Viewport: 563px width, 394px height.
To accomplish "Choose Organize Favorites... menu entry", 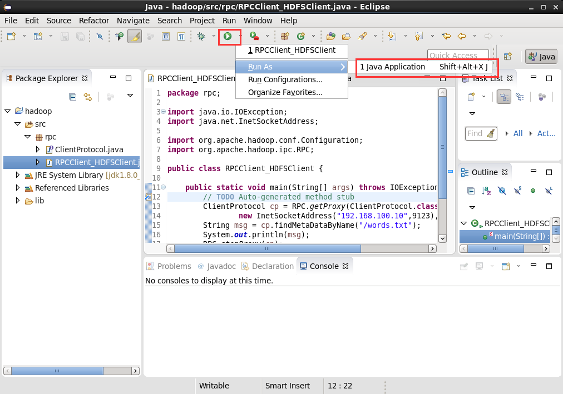I will tap(292, 92).
